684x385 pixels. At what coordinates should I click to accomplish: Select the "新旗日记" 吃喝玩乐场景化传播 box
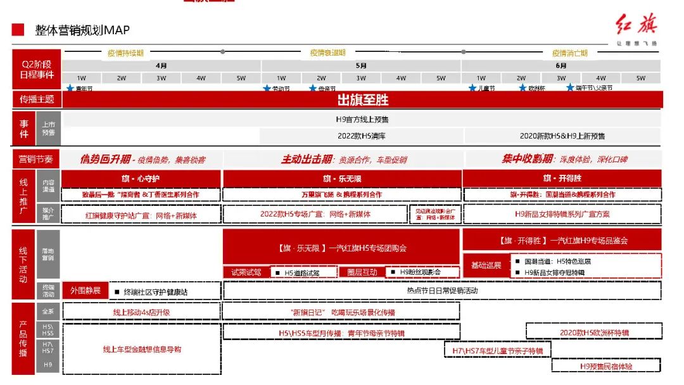coord(341,312)
